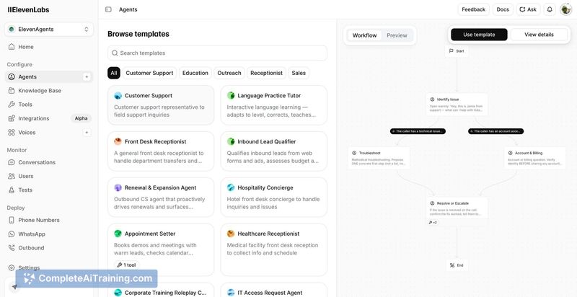This screenshot has width=577, height=297.
Task: Open Docs from top bar
Action: [x=503, y=9]
